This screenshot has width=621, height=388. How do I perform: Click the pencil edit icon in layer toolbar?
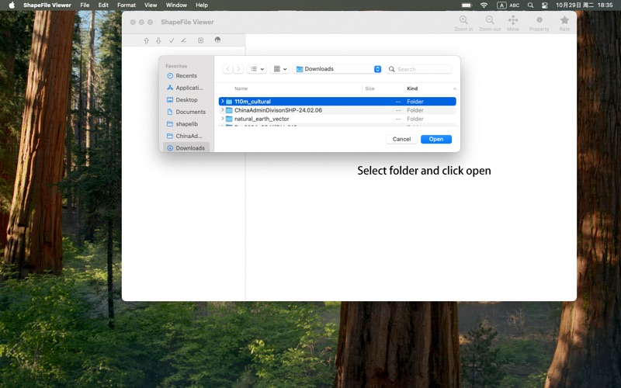[x=184, y=40]
